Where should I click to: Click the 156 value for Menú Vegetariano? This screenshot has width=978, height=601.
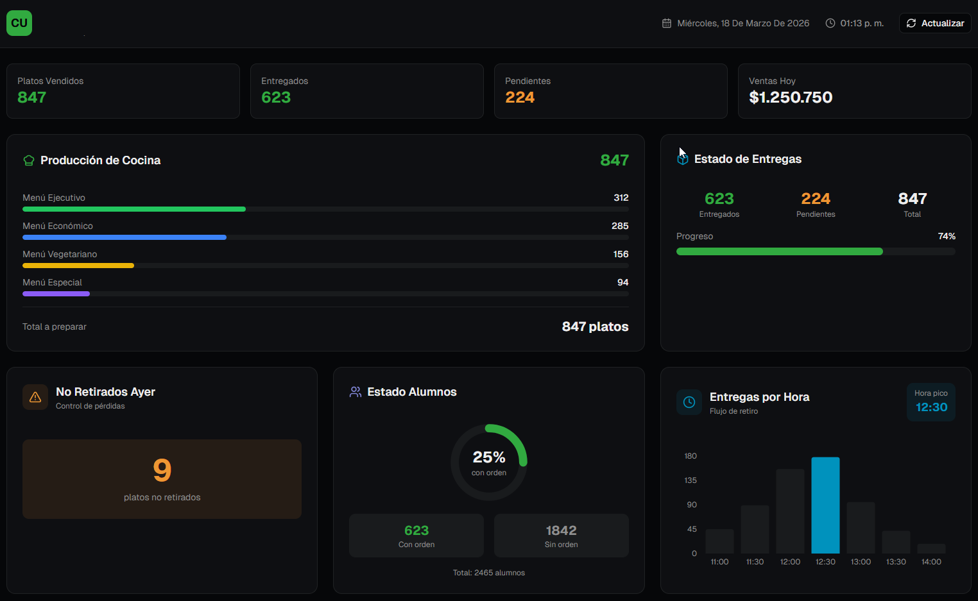621,254
